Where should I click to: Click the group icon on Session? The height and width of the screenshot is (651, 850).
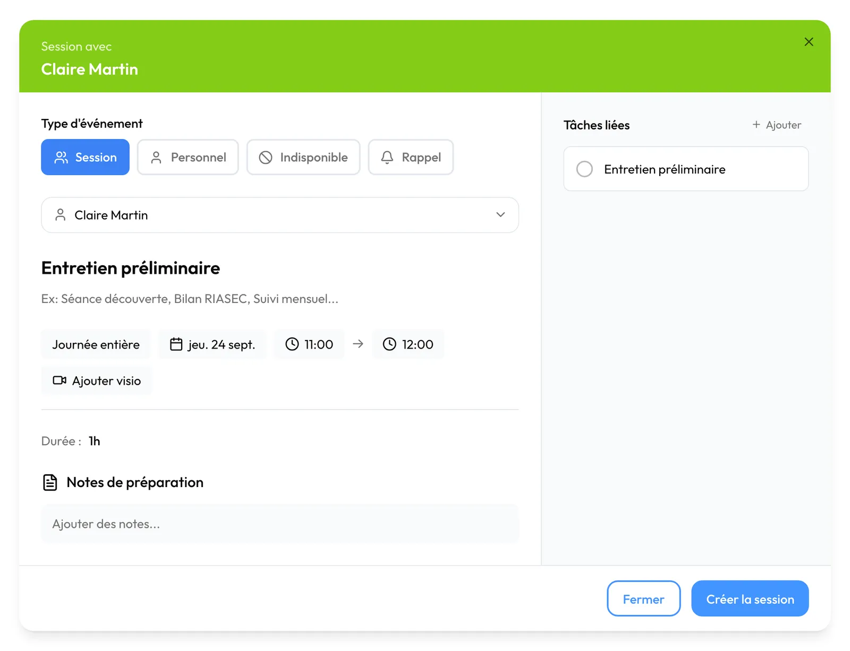(61, 157)
